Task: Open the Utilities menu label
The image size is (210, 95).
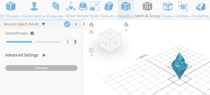Action: coord(183,16)
